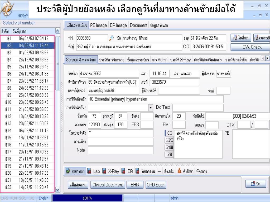Select the HPI history button
The height and width of the screenshot is (202, 270).
point(170,140)
